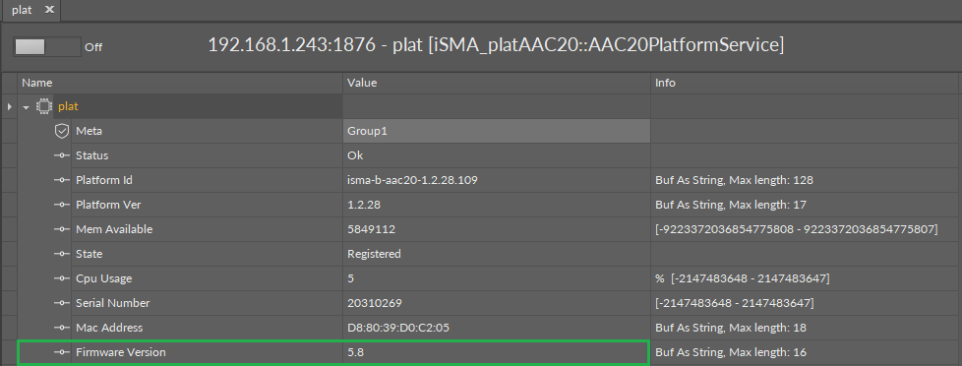Select the State row showing Registered
The image size is (962, 366).
tap(489, 254)
